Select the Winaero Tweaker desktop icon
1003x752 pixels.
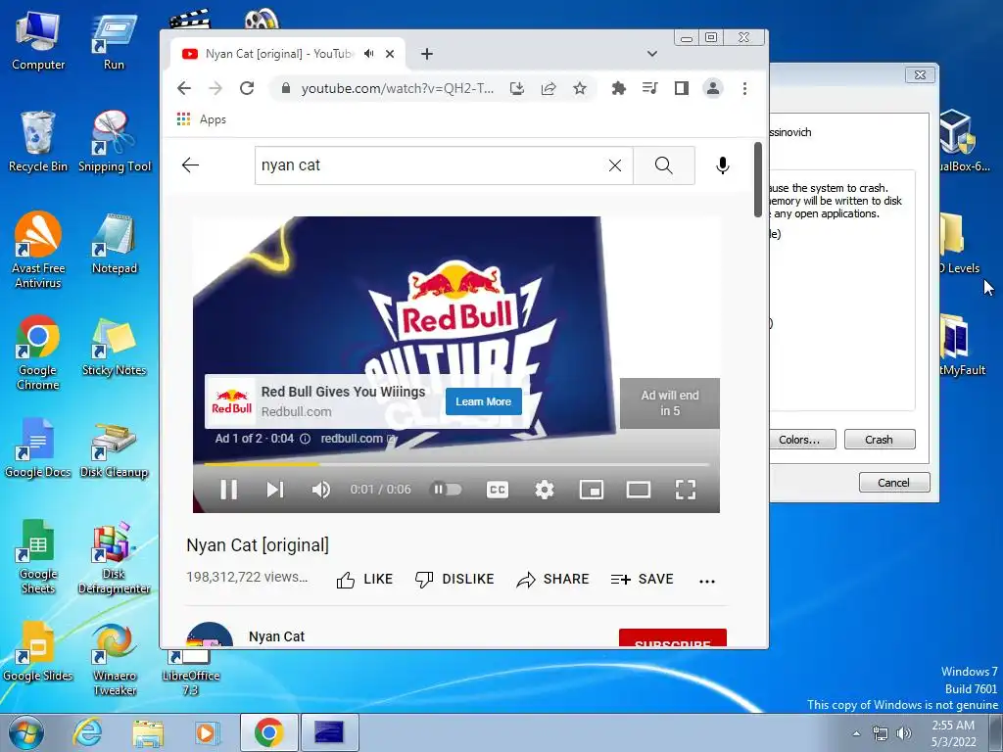point(115,659)
